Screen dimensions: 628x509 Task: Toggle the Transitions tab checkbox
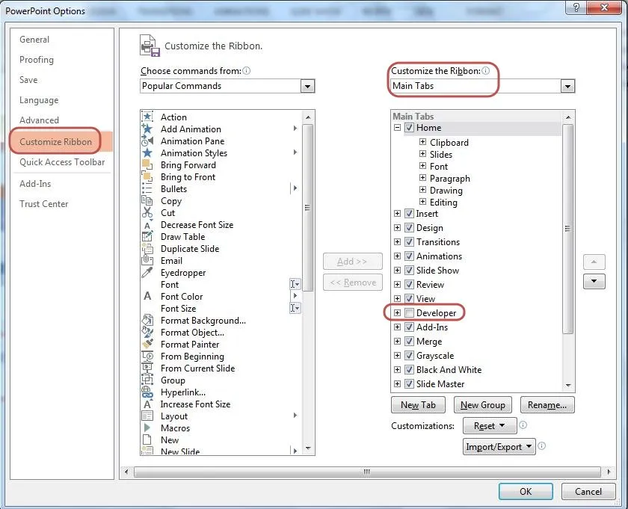click(409, 242)
